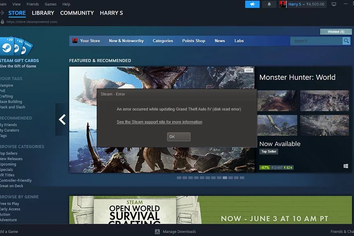Go to previous featured item arrow
Screen dimensions: 354x236
[x=62, y=119]
